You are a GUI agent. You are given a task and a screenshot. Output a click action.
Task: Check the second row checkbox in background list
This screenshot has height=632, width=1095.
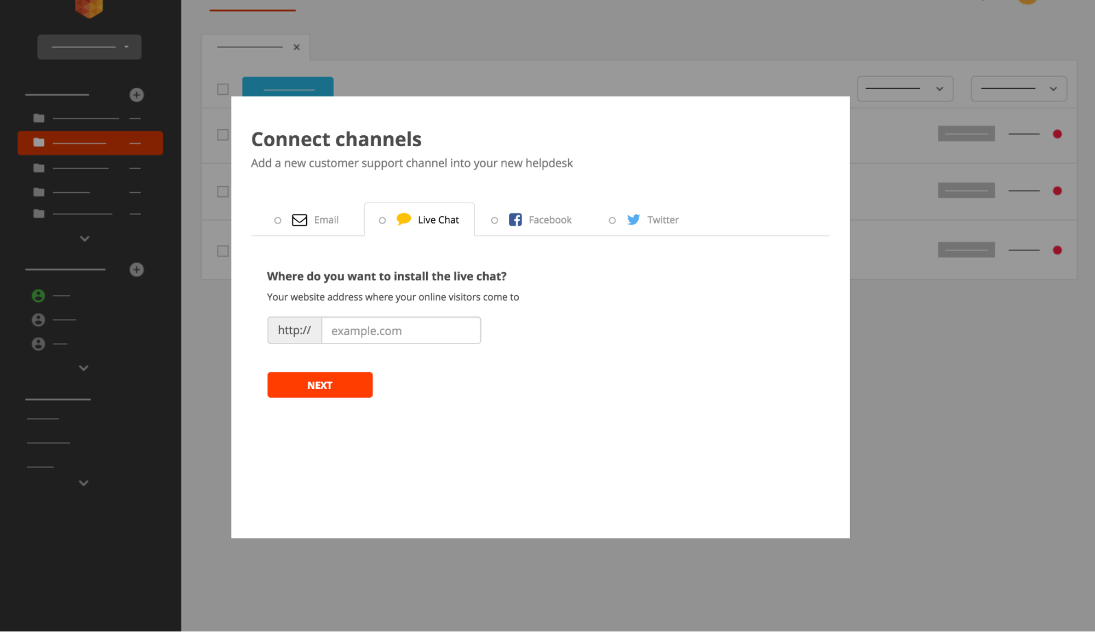tap(223, 192)
